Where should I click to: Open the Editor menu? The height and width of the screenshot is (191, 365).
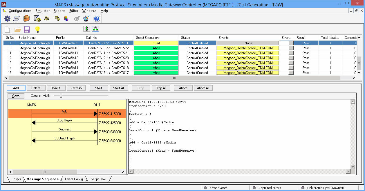74,11
